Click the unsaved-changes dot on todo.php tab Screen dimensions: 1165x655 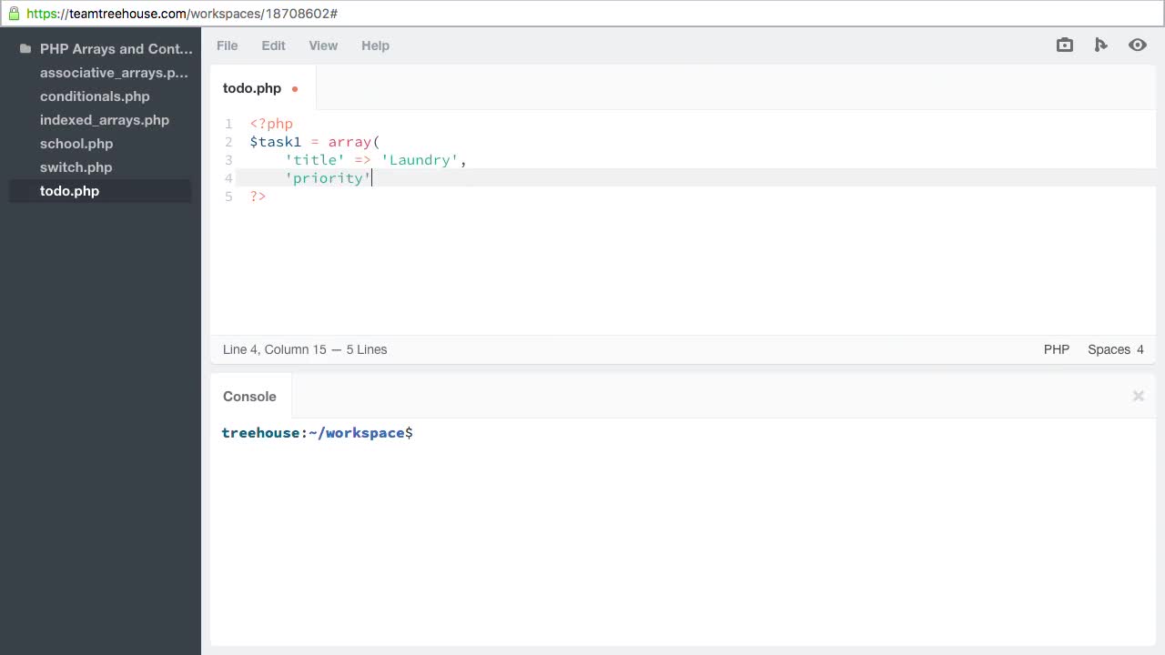[x=294, y=88]
